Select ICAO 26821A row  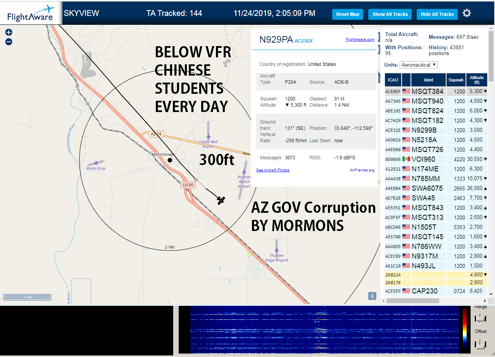coord(436,275)
